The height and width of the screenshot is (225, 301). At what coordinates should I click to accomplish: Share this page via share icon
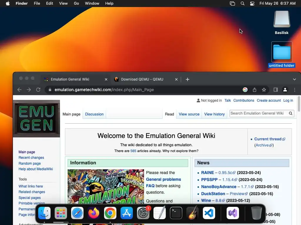[x=255, y=90]
